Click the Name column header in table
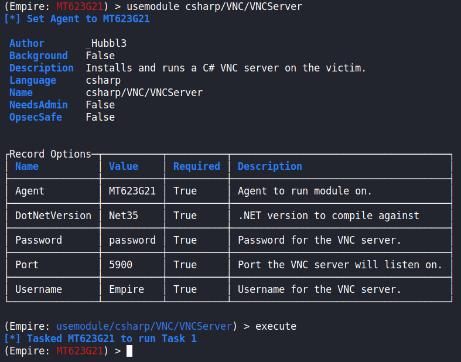 27,166
